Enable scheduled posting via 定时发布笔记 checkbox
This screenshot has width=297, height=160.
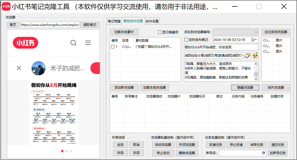pyautogui.click(x=186, y=39)
